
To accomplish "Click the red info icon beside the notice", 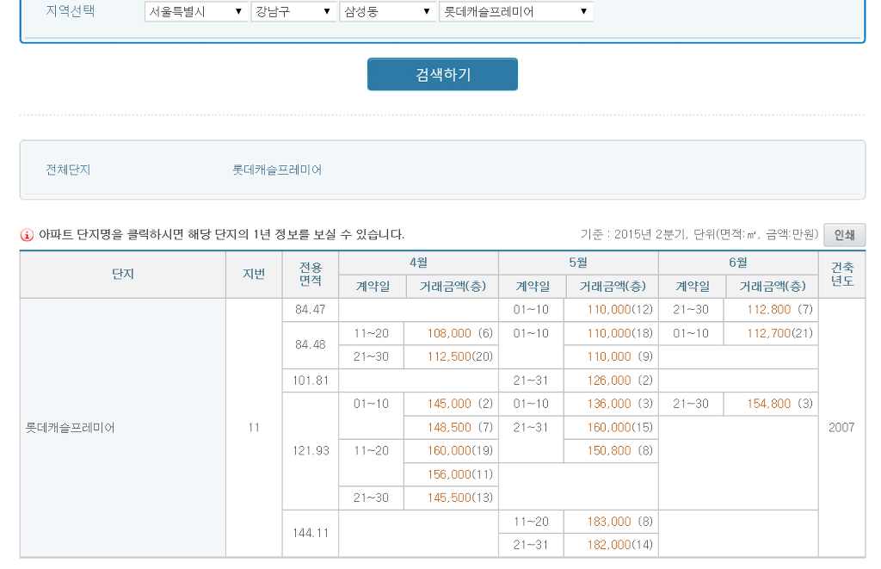I will tap(27, 235).
